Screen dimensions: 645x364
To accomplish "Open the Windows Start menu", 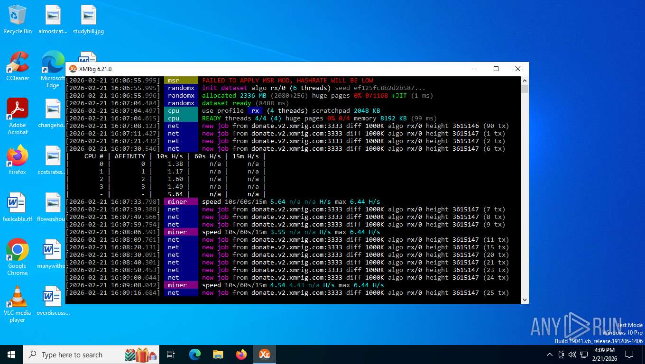I will [x=11, y=355].
